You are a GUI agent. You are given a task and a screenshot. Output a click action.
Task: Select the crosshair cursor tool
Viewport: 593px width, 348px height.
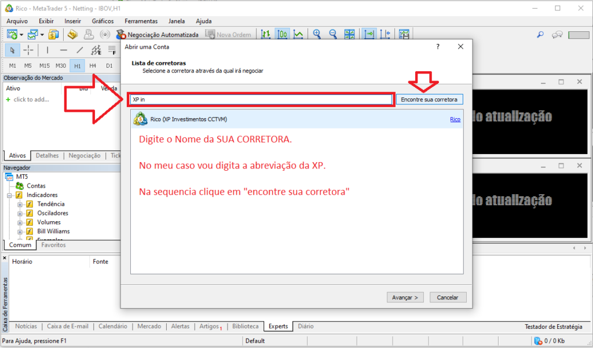[28, 50]
